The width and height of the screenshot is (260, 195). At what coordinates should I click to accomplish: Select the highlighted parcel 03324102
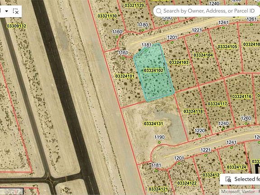(153, 70)
